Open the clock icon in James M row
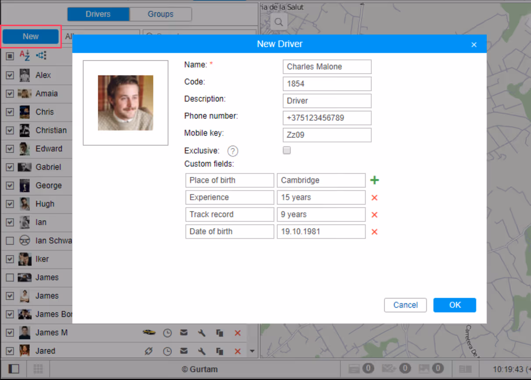 (x=167, y=333)
